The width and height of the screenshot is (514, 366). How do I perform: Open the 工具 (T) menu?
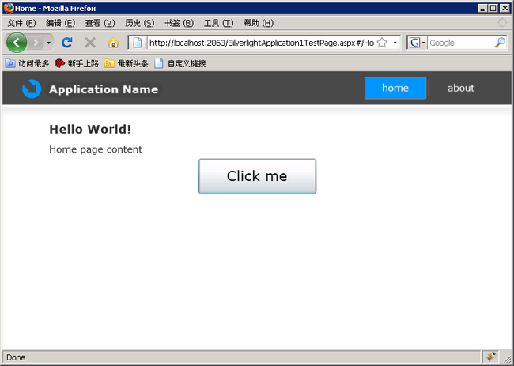[x=218, y=23]
